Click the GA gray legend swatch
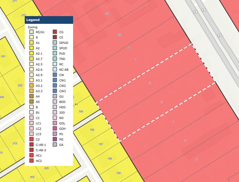Image resolution: width=239 pixels, height=182 pixels. [55, 145]
